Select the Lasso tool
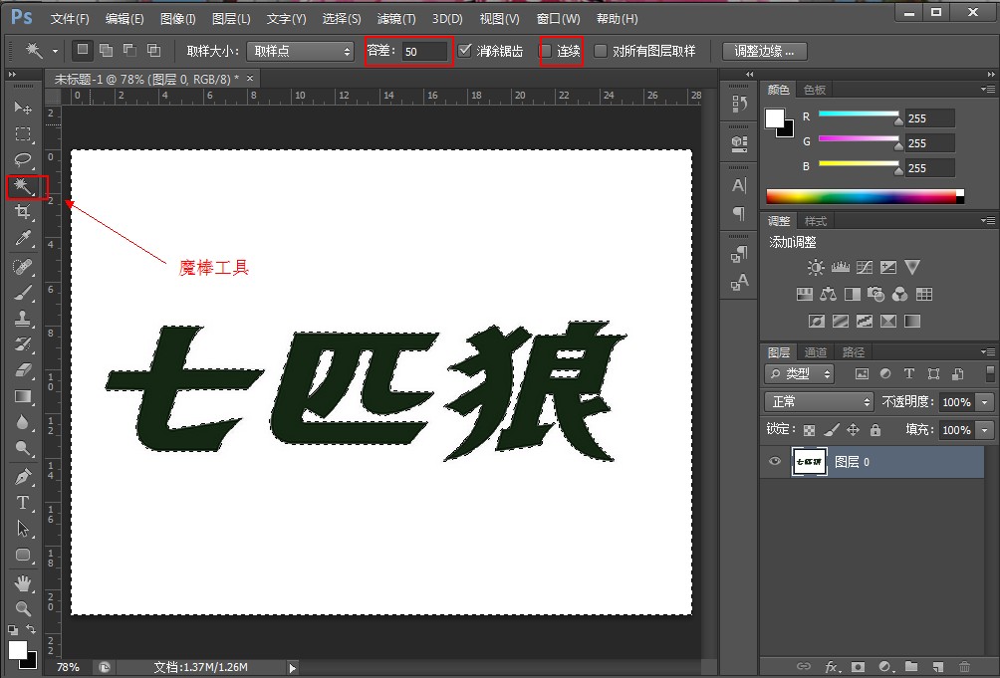The width and height of the screenshot is (1000, 678). point(24,160)
